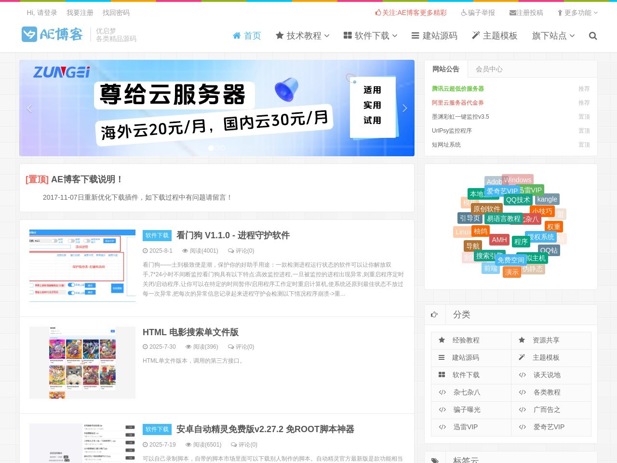
Task: Open 墨渊彩虹一键监控v3.5 announcement
Action: click(x=460, y=117)
